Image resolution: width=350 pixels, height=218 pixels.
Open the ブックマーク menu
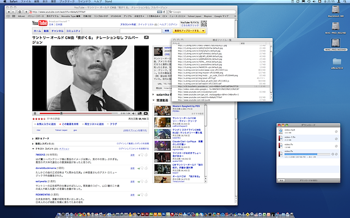pos(67,1)
